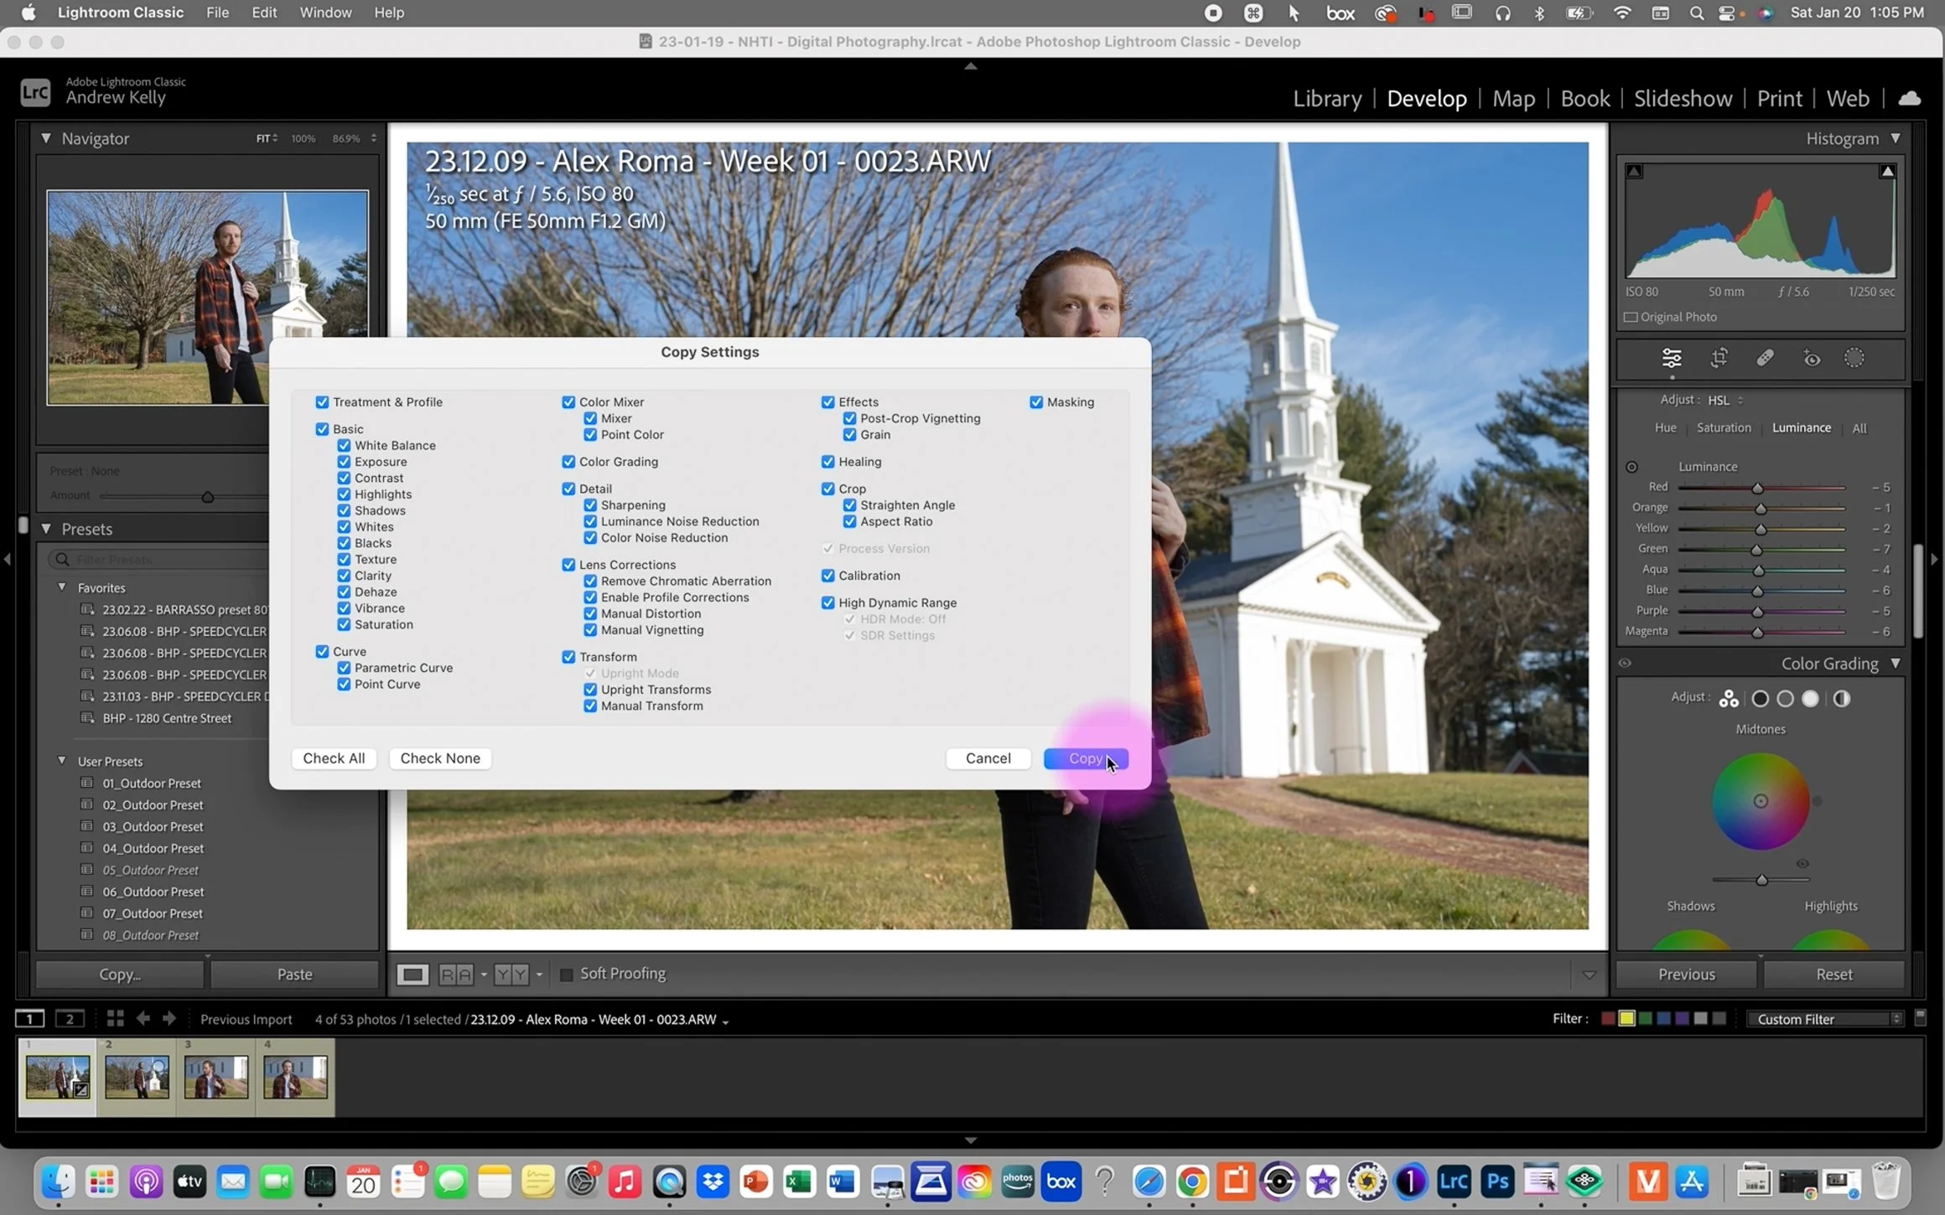The height and width of the screenshot is (1215, 1945).
Task: Uncheck the White Balance checkbox
Action: tap(344, 445)
